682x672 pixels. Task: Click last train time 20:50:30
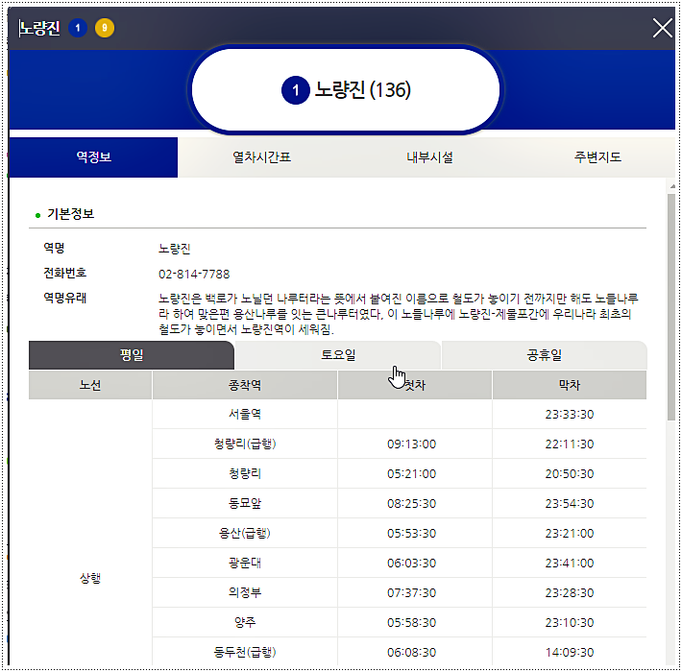[570, 474]
